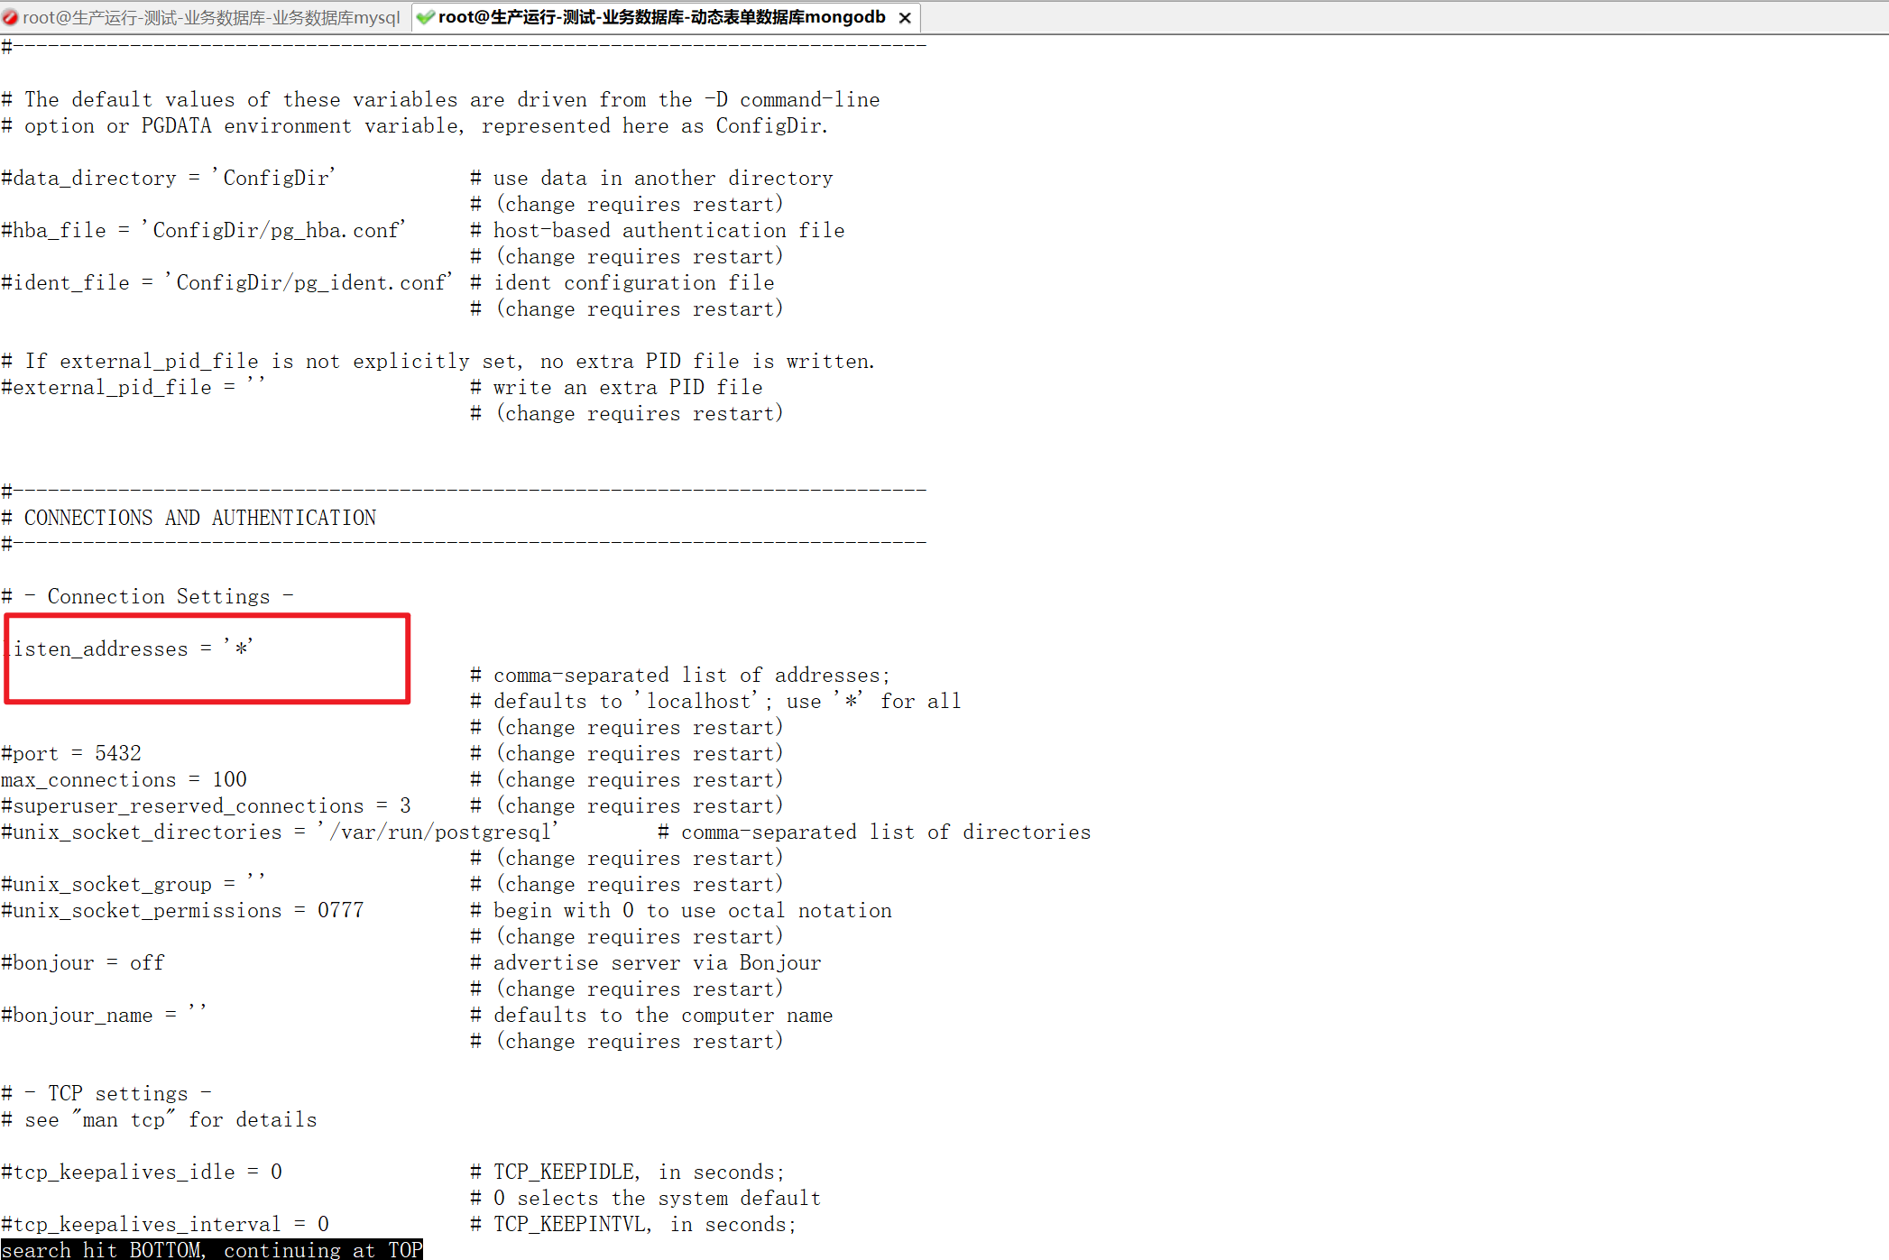Image resolution: width=1889 pixels, height=1260 pixels.
Task: Click the #port = 5432 setting
Action: point(71,753)
